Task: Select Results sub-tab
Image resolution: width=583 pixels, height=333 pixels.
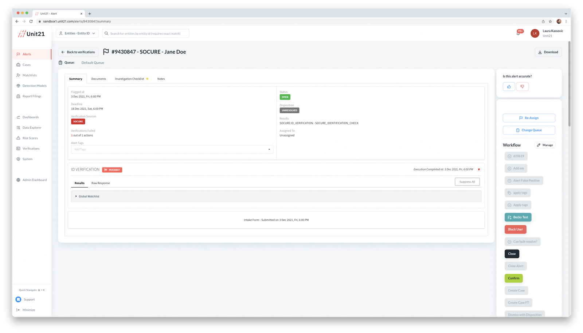Action: coord(79,183)
